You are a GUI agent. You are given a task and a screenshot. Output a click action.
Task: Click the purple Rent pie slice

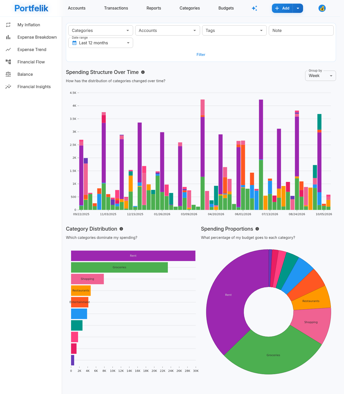pyautogui.click(x=228, y=295)
